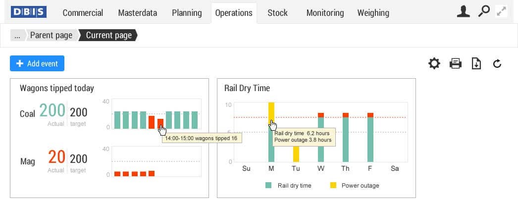This screenshot has height=202, width=518.
Task: Refresh the dashboard data
Action: (497, 63)
